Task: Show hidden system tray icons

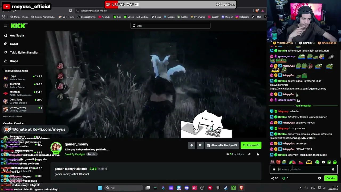Action: tap(301, 188)
